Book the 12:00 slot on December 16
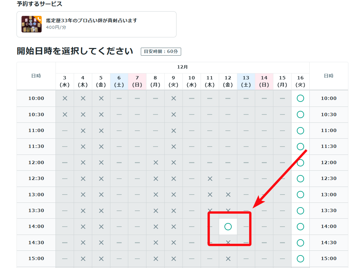The width and height of the screenshot is (354, 268). coord(300,162)
